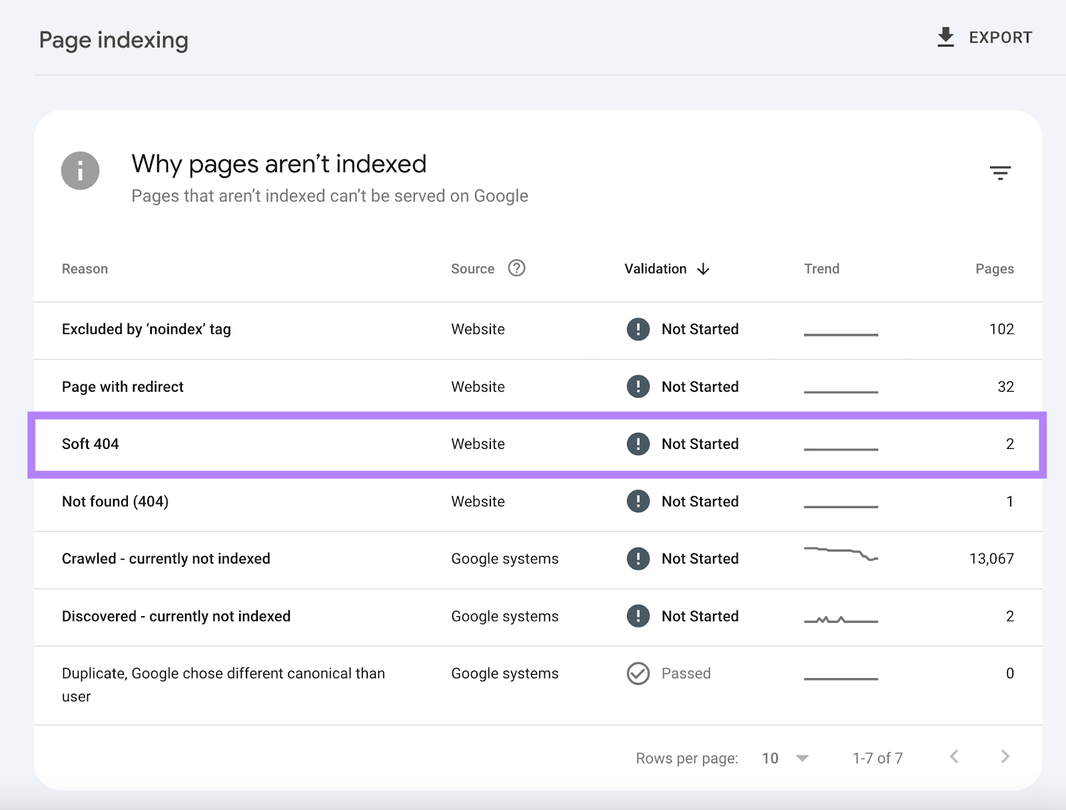This screenshot has width=1066, height=810.
Task: Open the Export download icon
Action: 945,37
